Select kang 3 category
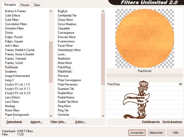Screen dimensions: 184x137 9,80
